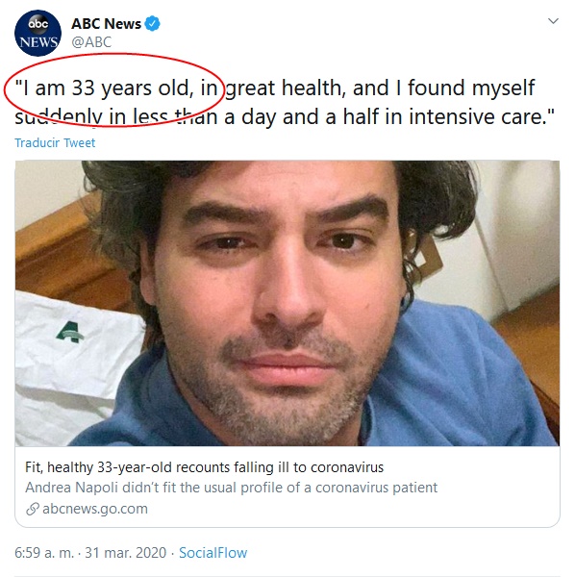
Task: Open the SocialFlow source link
Action: 213,553
